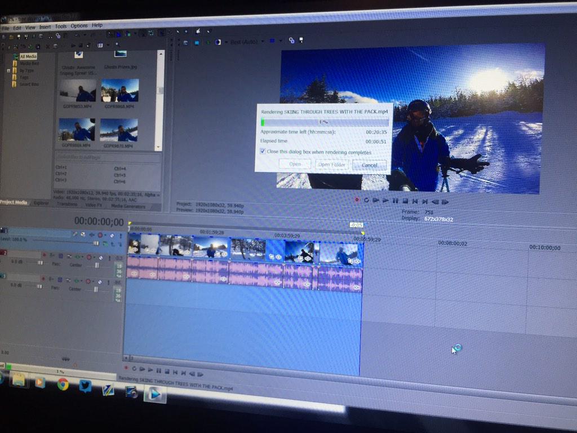The height and width of the screenshot is (433, 577).
Task: Open the Options menu
Action: pos(79,26)
